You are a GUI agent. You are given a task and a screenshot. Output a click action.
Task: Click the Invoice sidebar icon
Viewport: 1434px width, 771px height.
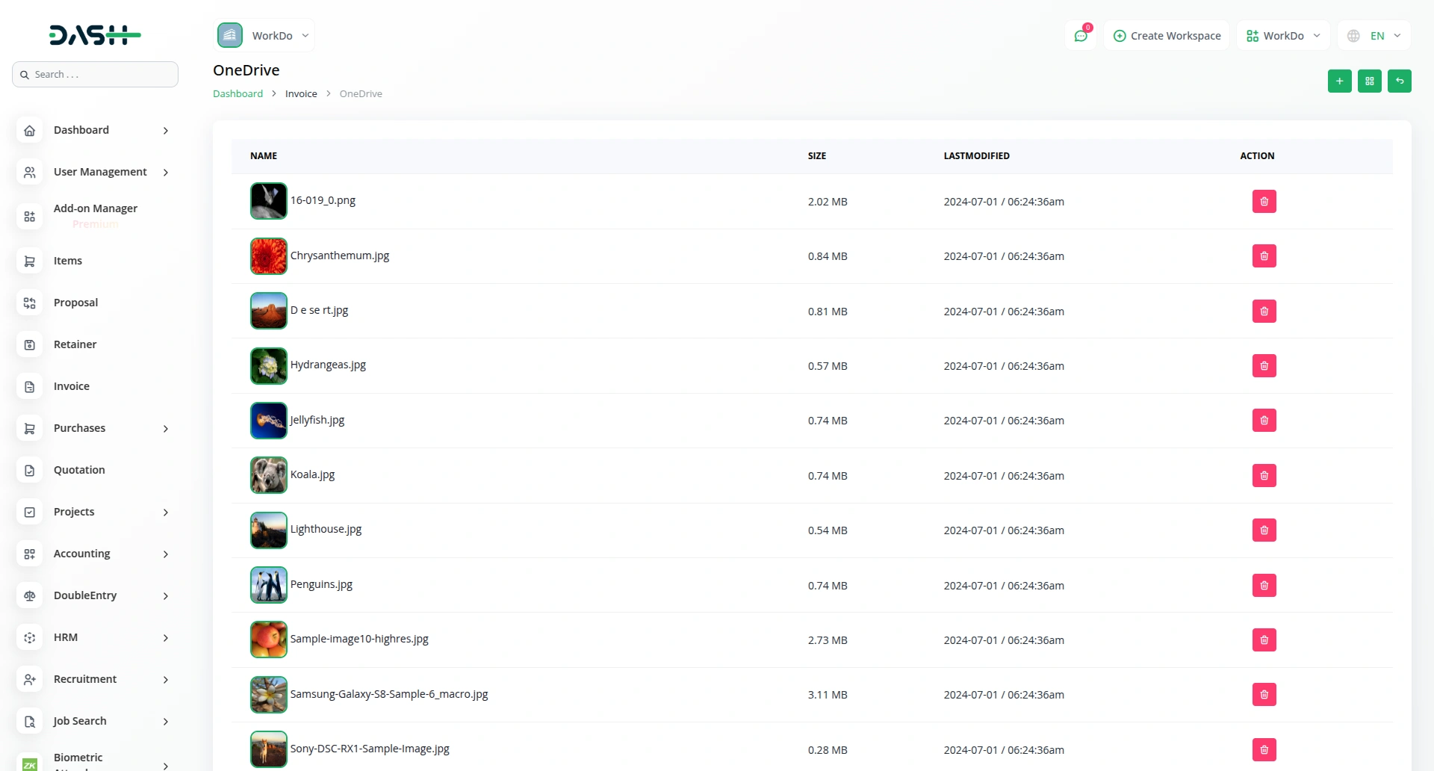[x=29, y=386]
